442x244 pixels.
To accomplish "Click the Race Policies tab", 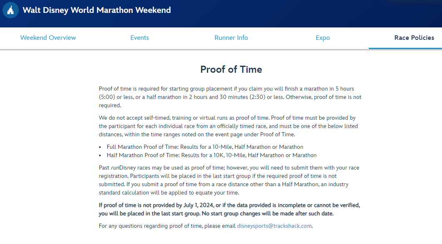I will [414, 38].
